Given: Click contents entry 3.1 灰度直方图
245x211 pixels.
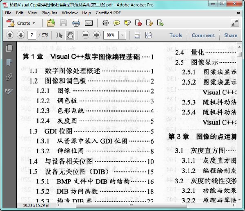Looking at the screenshot, I should point(206,151).
